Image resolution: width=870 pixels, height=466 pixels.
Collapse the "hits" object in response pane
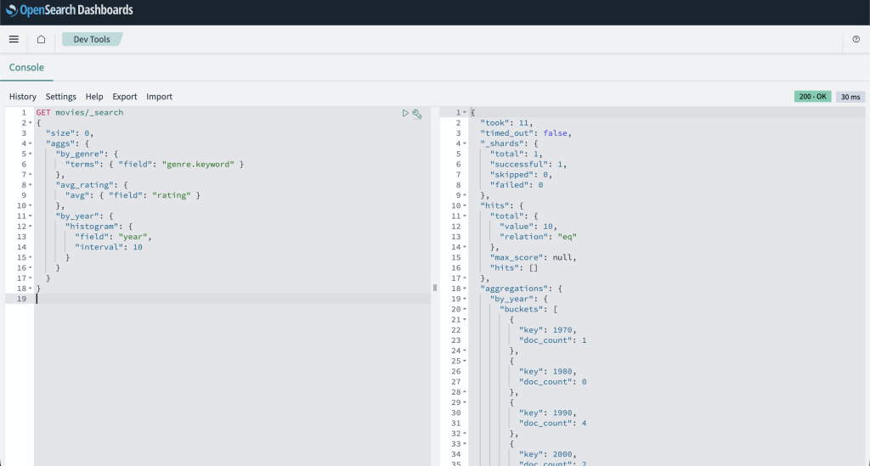point(465,205)
